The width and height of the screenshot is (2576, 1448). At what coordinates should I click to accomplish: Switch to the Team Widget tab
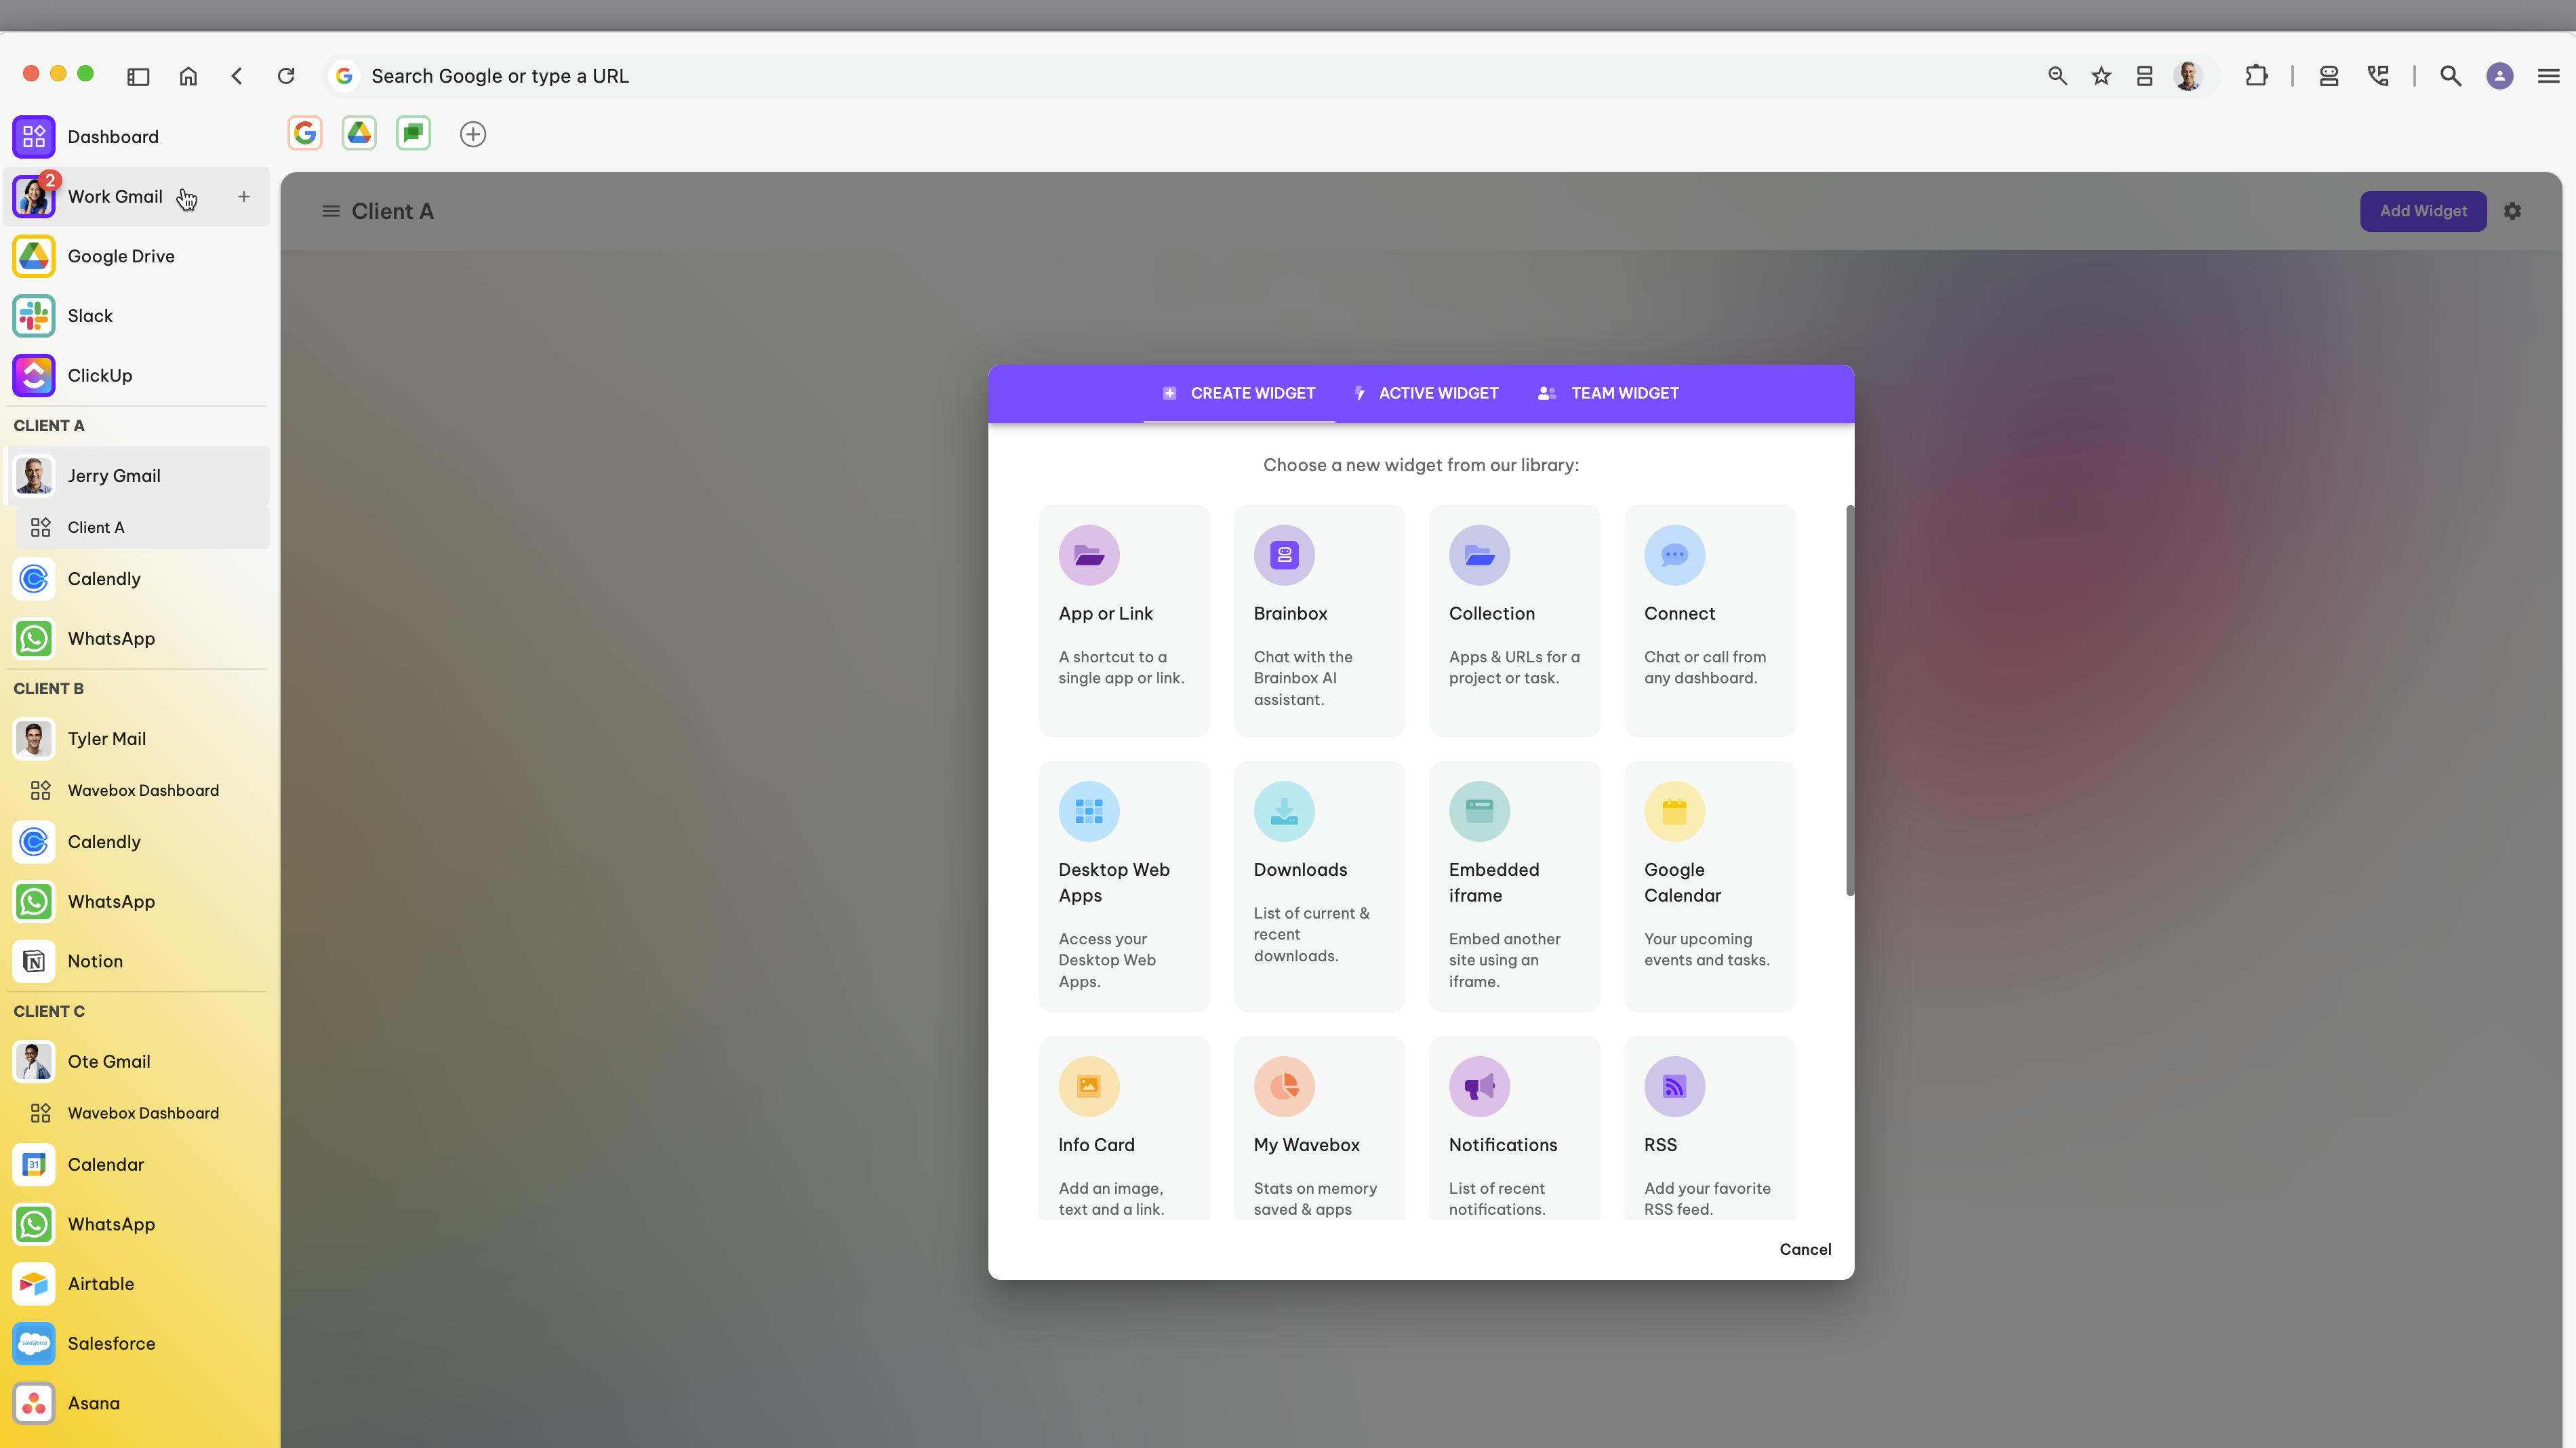pyautogui.click(x=1609, y=394)
